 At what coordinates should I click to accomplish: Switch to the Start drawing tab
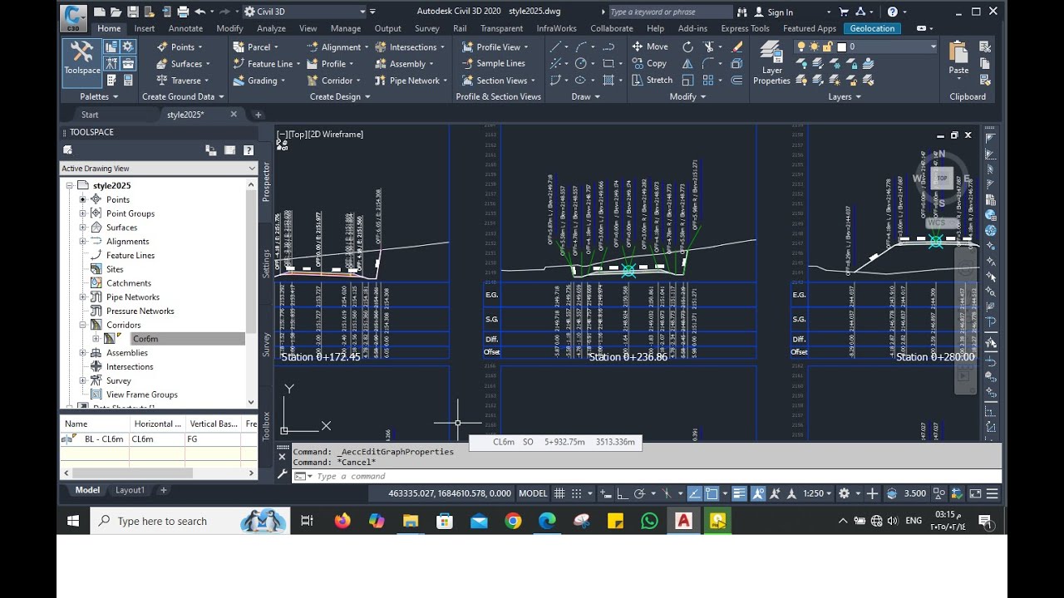pyautogui.click(x=90, y=115)
